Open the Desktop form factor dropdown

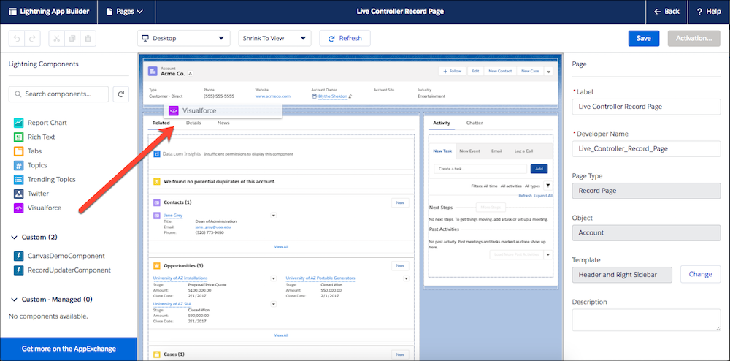point(184,39)
